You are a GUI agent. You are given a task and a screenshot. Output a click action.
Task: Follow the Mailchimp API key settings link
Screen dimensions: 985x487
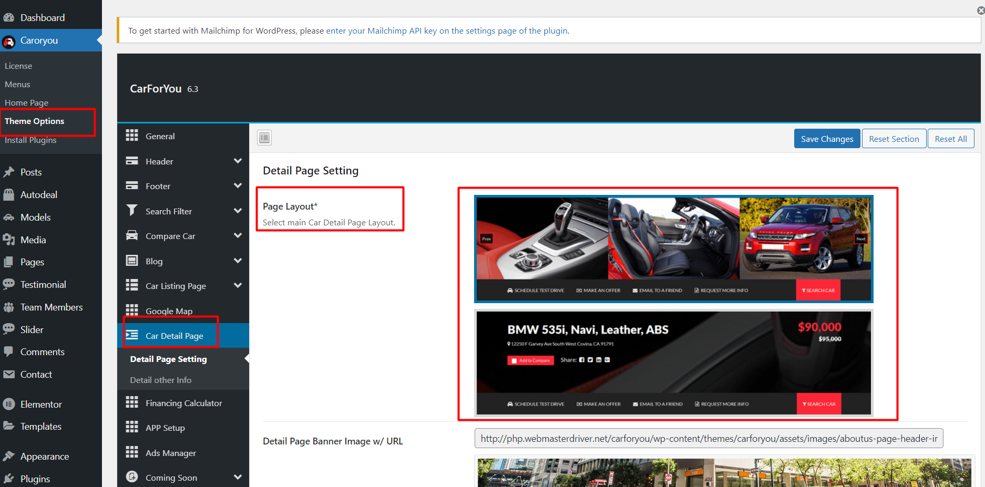(x=447, y=30)
